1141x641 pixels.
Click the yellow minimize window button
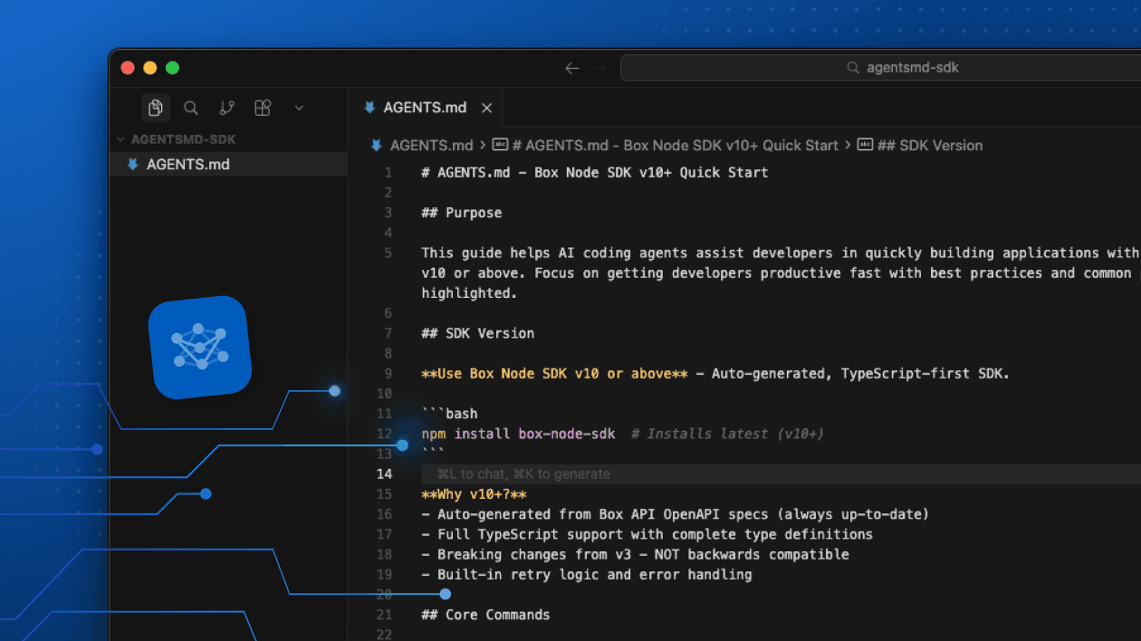point(150,68)
